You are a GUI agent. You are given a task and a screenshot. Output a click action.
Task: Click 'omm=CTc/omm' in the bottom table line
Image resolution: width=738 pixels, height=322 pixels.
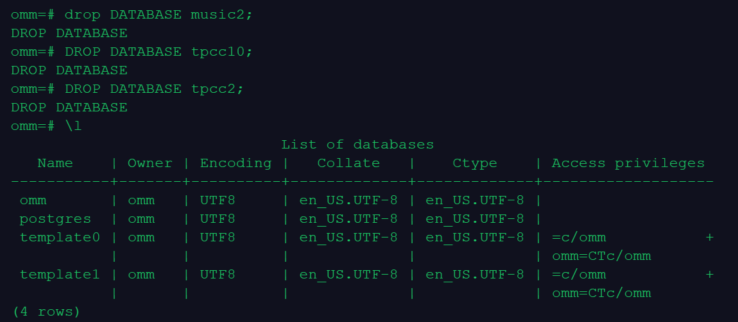coord(601,293)
